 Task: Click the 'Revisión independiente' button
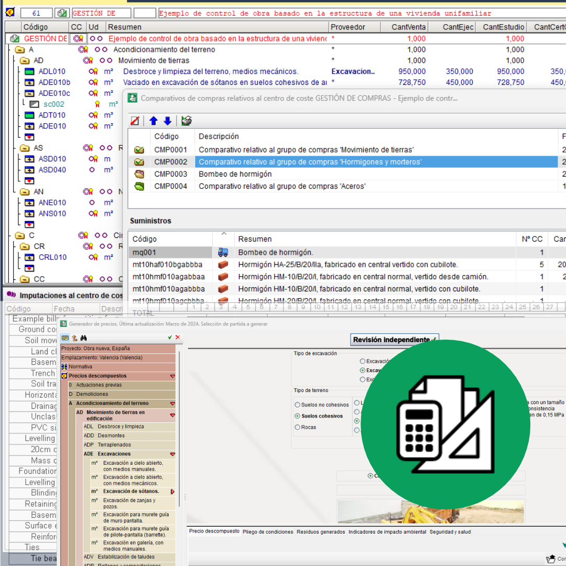pyautogui.click(x=394, y=340)
